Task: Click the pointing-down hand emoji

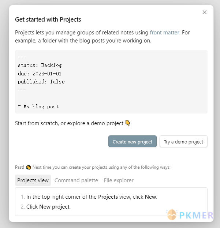Action: coord(128,123)
